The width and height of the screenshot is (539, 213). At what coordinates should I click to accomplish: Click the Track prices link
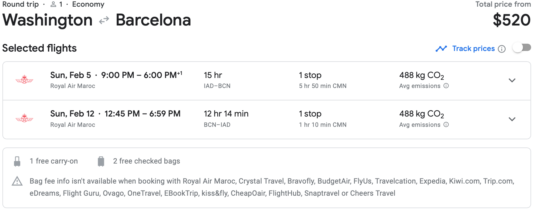pyautogui.click(x=473, y=49)
